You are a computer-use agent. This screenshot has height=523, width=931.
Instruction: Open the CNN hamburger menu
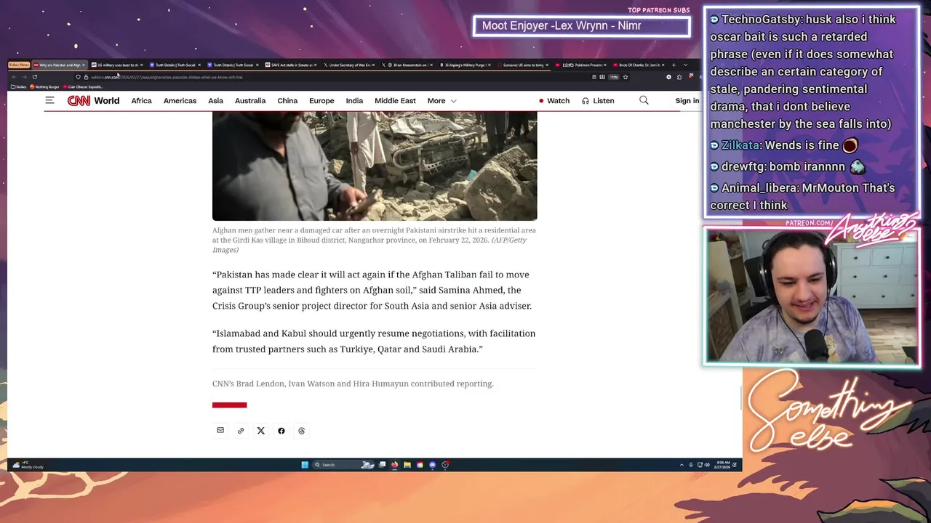coord(49,100)
